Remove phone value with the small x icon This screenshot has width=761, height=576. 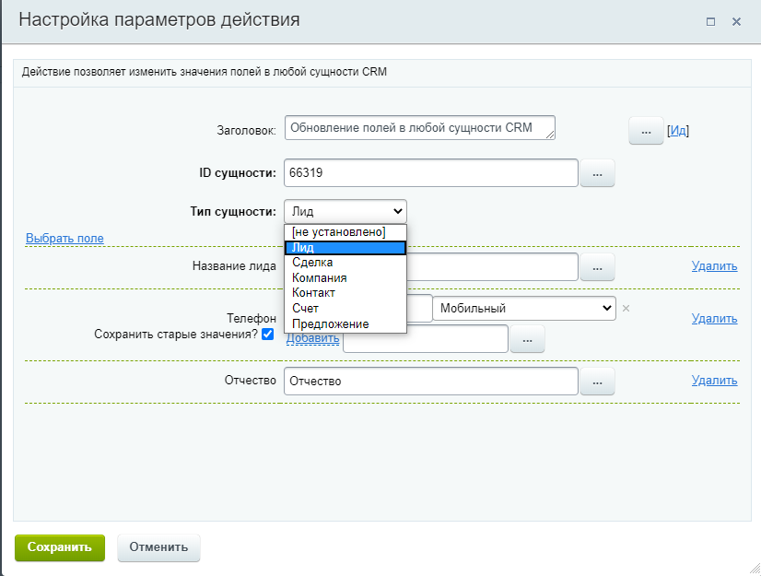pos(626,309)
